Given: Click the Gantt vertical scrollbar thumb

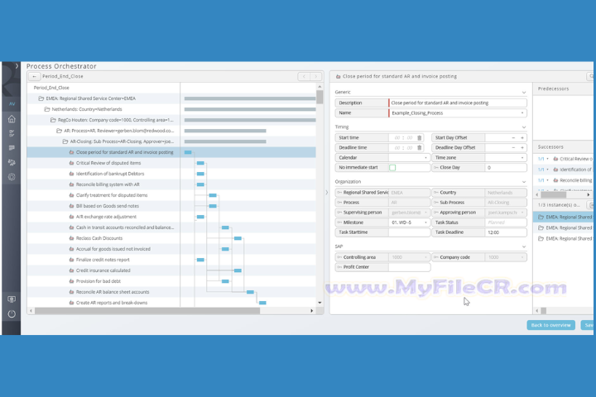Looking at the screenshot, I should pos(320,97).
